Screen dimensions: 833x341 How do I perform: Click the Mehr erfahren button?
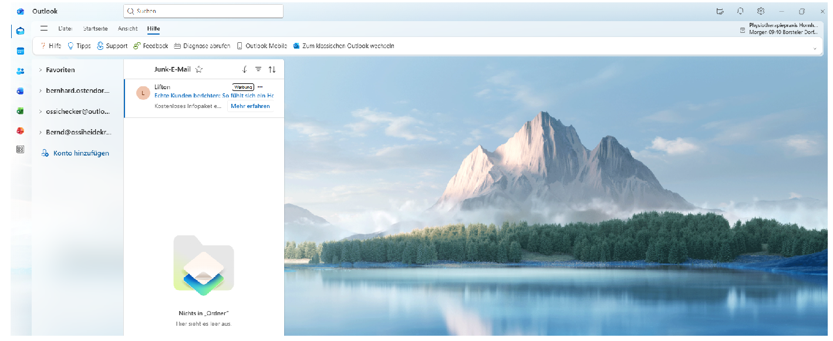250,106
